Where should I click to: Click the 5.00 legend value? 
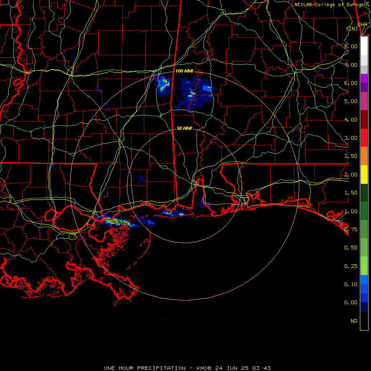(x=351, y=101)
